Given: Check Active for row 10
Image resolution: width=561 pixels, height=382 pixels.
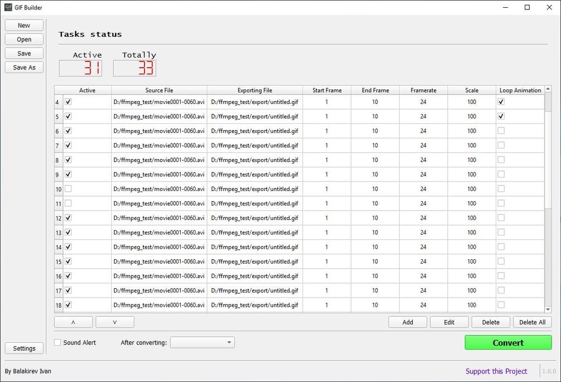Looking at the screenshot, I should click(68, 189).
